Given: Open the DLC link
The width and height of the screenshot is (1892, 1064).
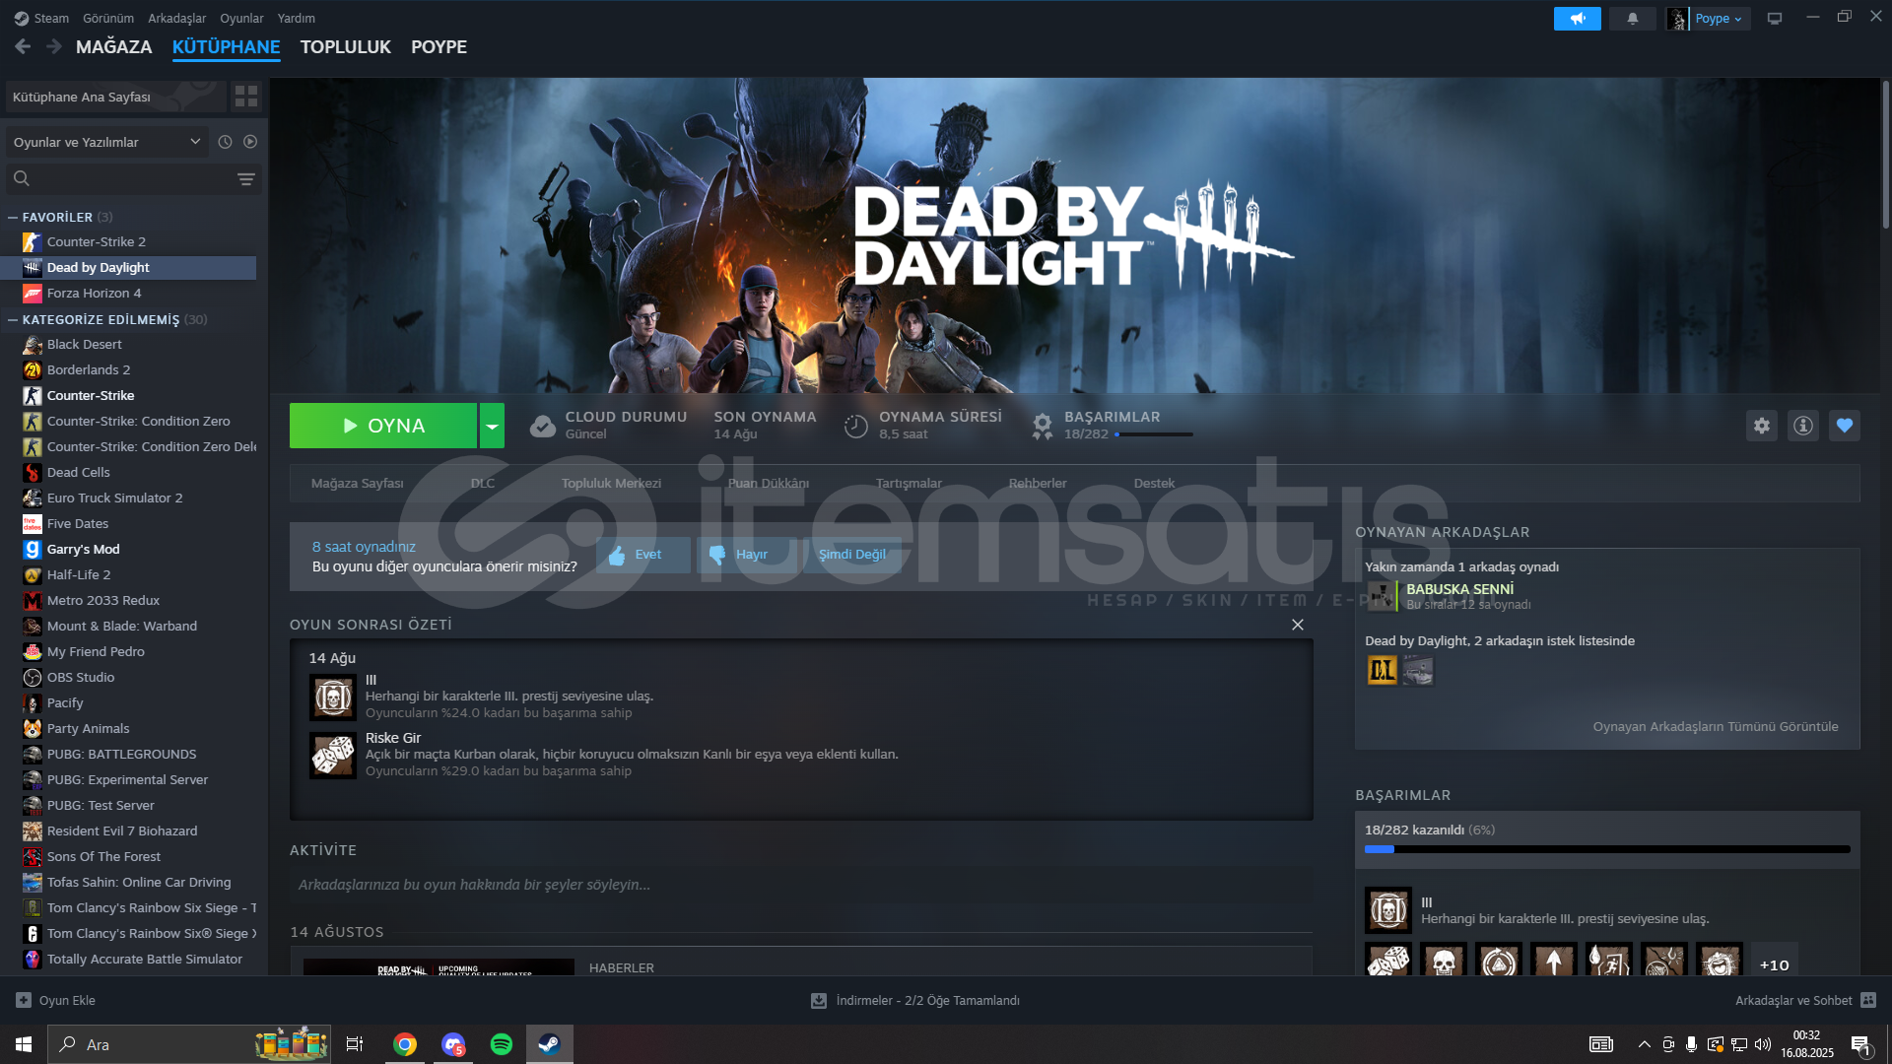Looking at the screenshot, I should pyautogui.click(x=483, y=483).
